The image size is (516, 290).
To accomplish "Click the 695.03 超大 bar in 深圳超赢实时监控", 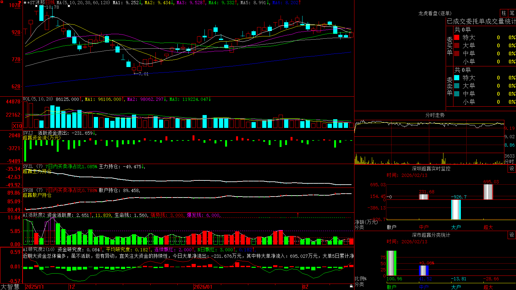I will [x=488, y=192].
